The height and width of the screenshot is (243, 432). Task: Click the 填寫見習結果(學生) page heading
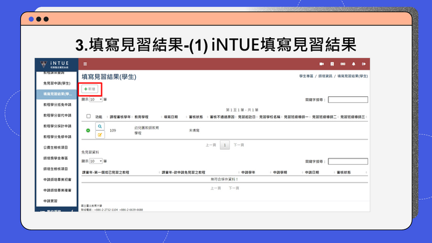pyautogui.click(x=109, y=76)
